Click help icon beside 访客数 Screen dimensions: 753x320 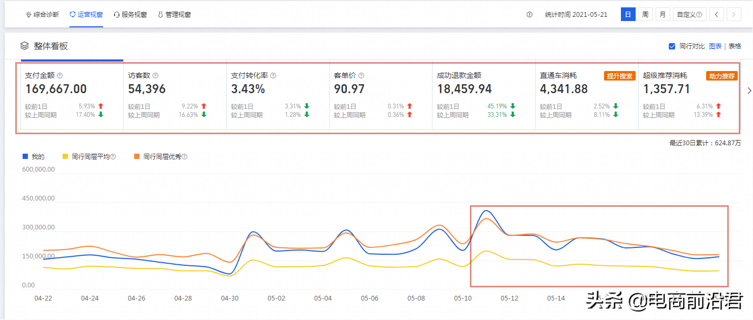[155, 76]
